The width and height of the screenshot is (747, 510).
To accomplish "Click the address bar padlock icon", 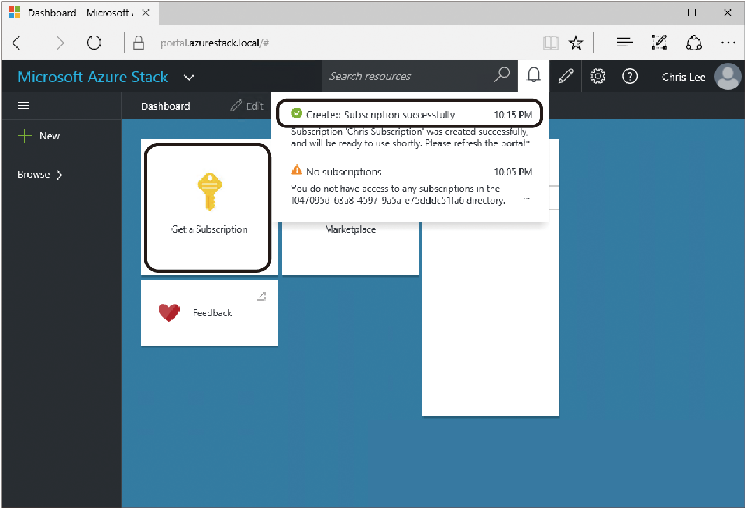I will pos(139,43).
